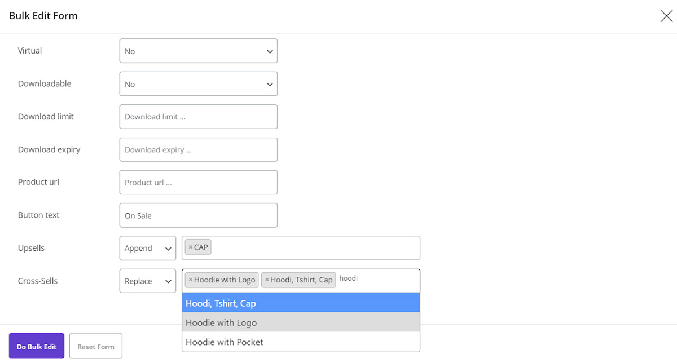Image resolution: width=677 pixels, height=363 pixels.
Task: Expand the Cross-Sells Replace operator dropdown
Action: (147, 281)
